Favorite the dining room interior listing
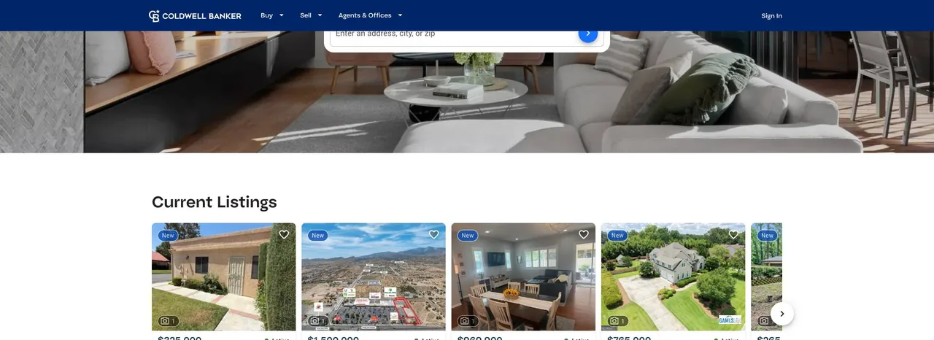Image resolution: width=934 pixels, height=340 pixels. pyautogui.click(x=584, y=235)
